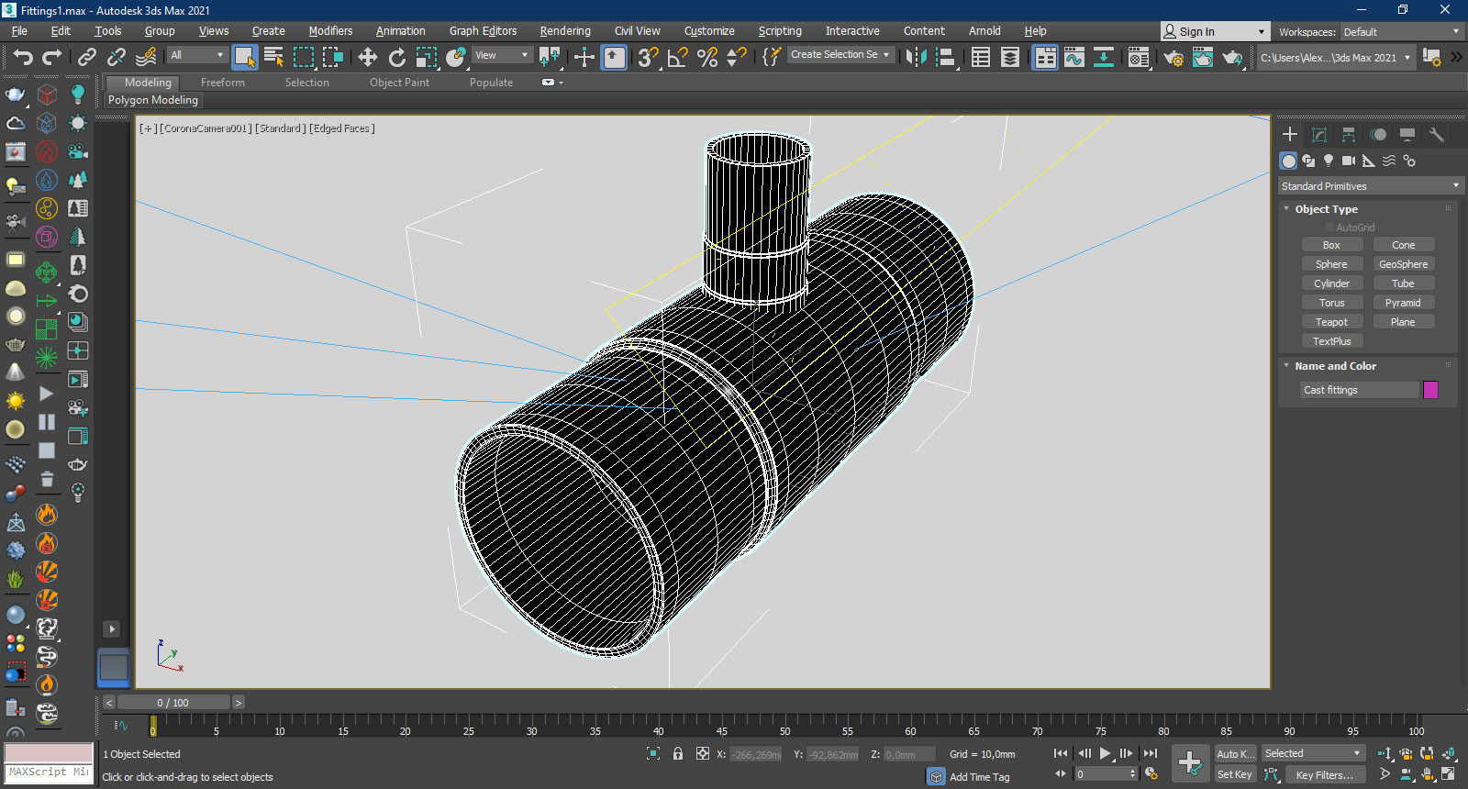This screenshot has height=789, width=1468.
Task: Click the magenta object color swatch
Action: (x=1430, y=390)
